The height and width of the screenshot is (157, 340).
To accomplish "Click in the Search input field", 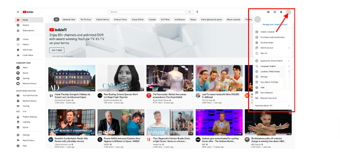I will (147, 12).
